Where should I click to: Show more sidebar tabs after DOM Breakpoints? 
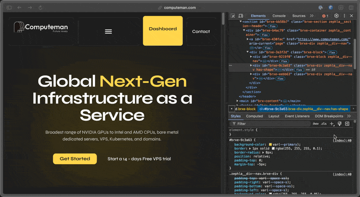tap(349, 116)
